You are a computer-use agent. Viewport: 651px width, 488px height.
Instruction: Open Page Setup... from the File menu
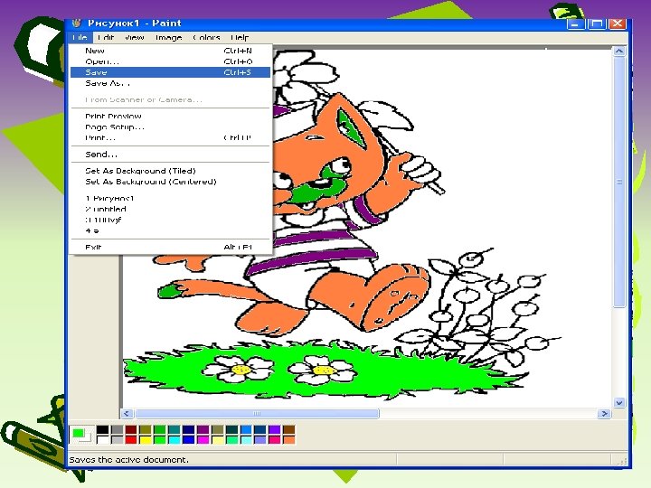[x=170, y=127]
